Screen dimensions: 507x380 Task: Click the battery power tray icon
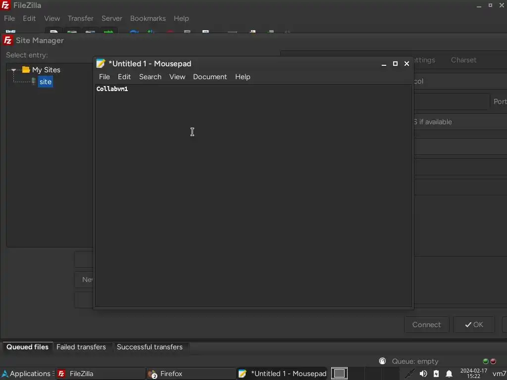436,374
